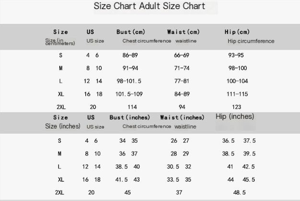Viewport: 300px width, 201px height.
Task: Click the Hip (inches) column header
Action: (235, 116)
